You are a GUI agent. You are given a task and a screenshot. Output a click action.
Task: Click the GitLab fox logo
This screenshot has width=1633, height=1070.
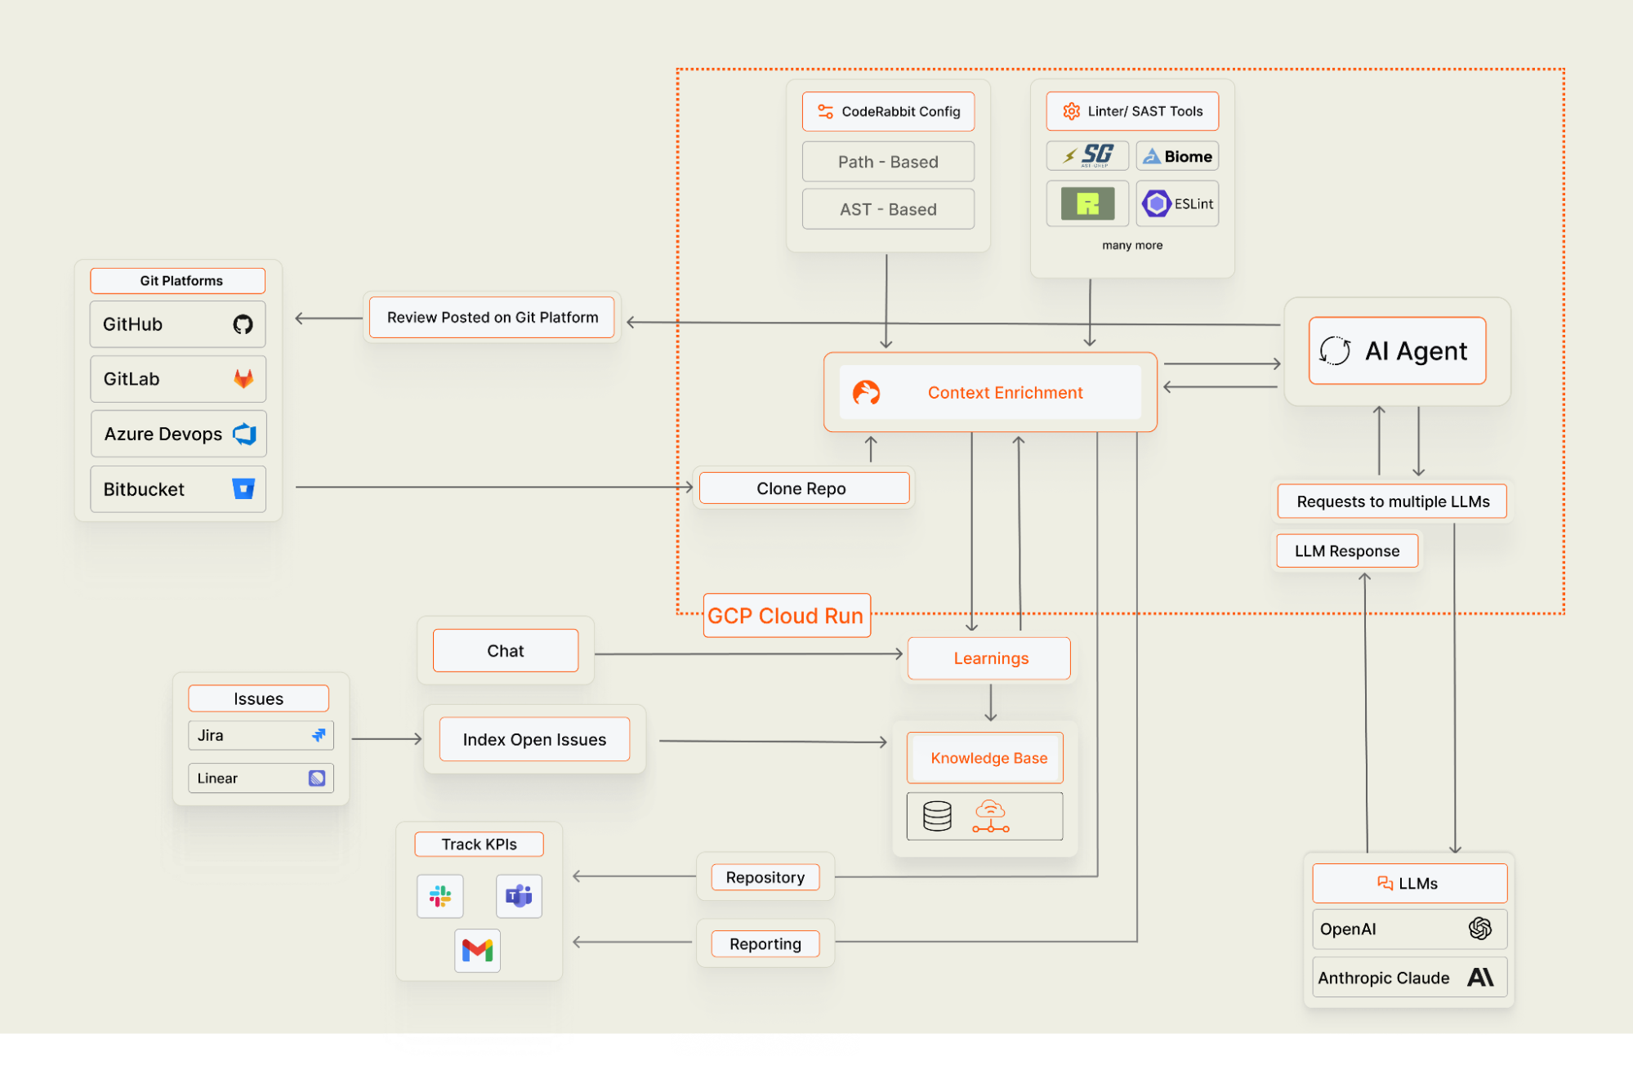tap(243, 378)
